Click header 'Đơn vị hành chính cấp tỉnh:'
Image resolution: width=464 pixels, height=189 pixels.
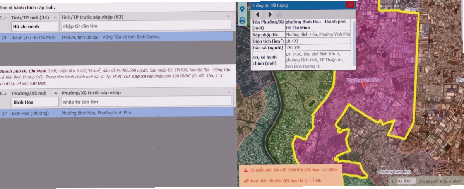click(x=27, y=7)
